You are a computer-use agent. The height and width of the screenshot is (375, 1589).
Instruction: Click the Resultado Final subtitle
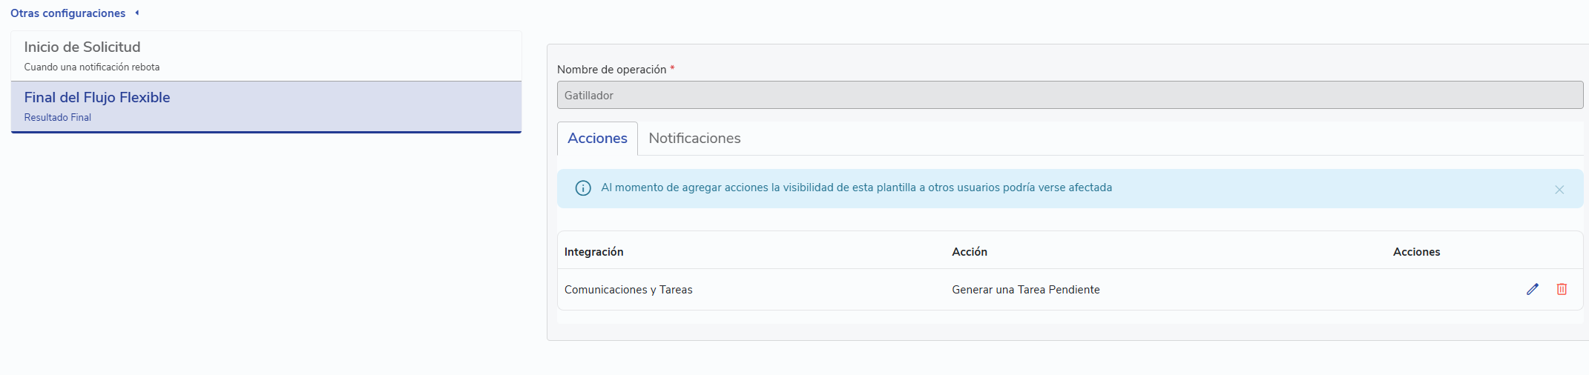[57, 117]
